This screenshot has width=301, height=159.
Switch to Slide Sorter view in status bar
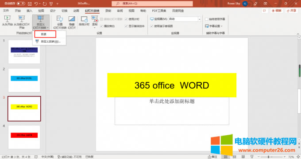pos(235,157)
